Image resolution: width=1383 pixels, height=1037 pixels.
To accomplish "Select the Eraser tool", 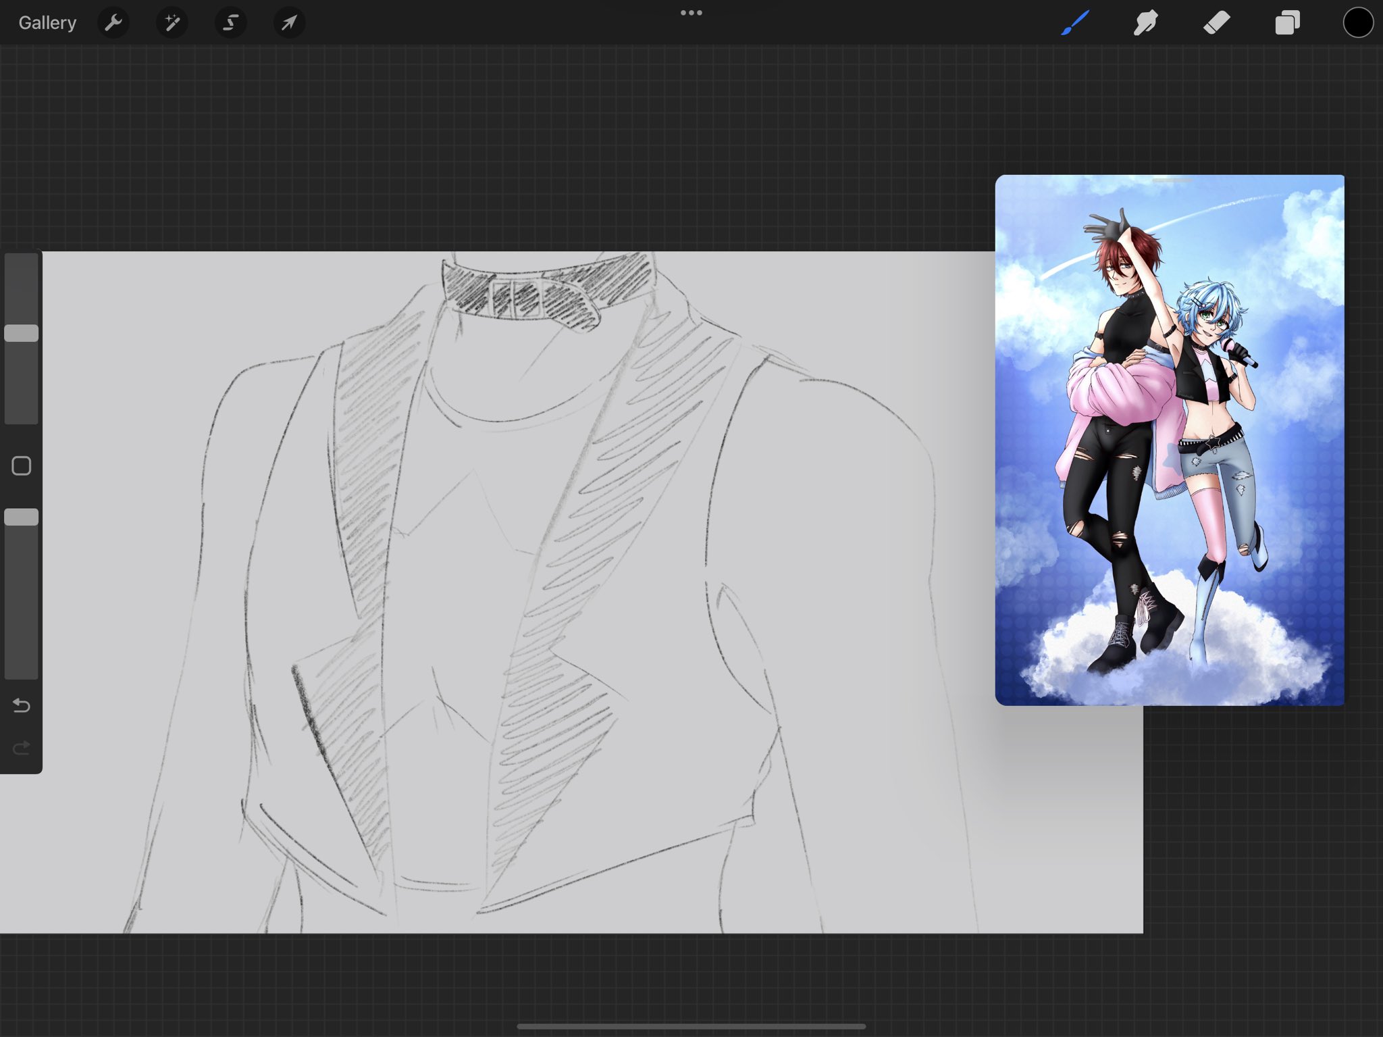I will pyautogui.click(x=1217, y=23).
